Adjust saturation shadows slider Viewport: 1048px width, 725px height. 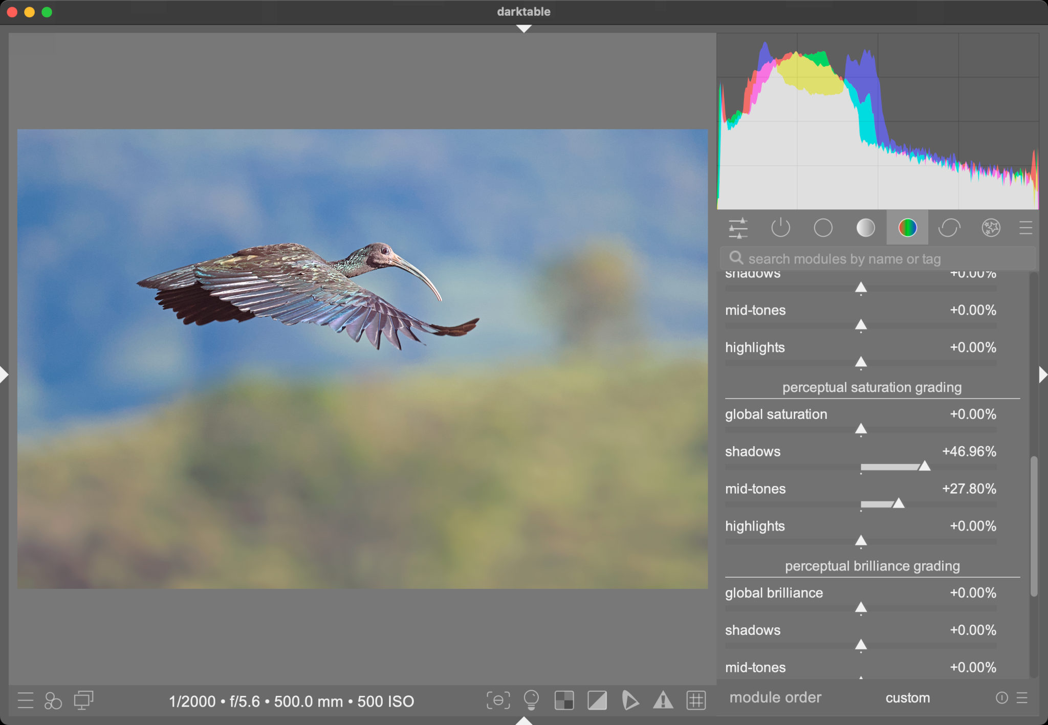point(924,466)
